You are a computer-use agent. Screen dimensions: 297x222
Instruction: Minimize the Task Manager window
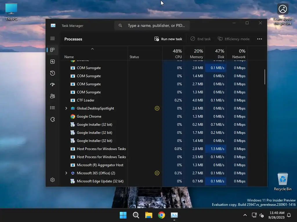click(x=234, y=23)
